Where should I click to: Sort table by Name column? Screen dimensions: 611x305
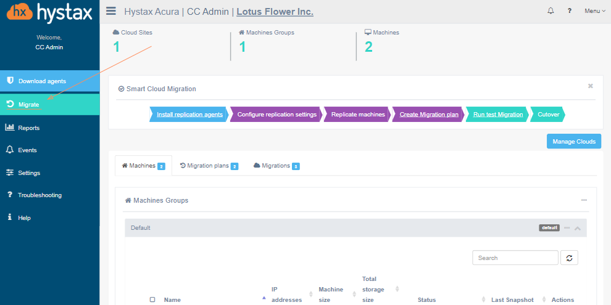(173, 300)
